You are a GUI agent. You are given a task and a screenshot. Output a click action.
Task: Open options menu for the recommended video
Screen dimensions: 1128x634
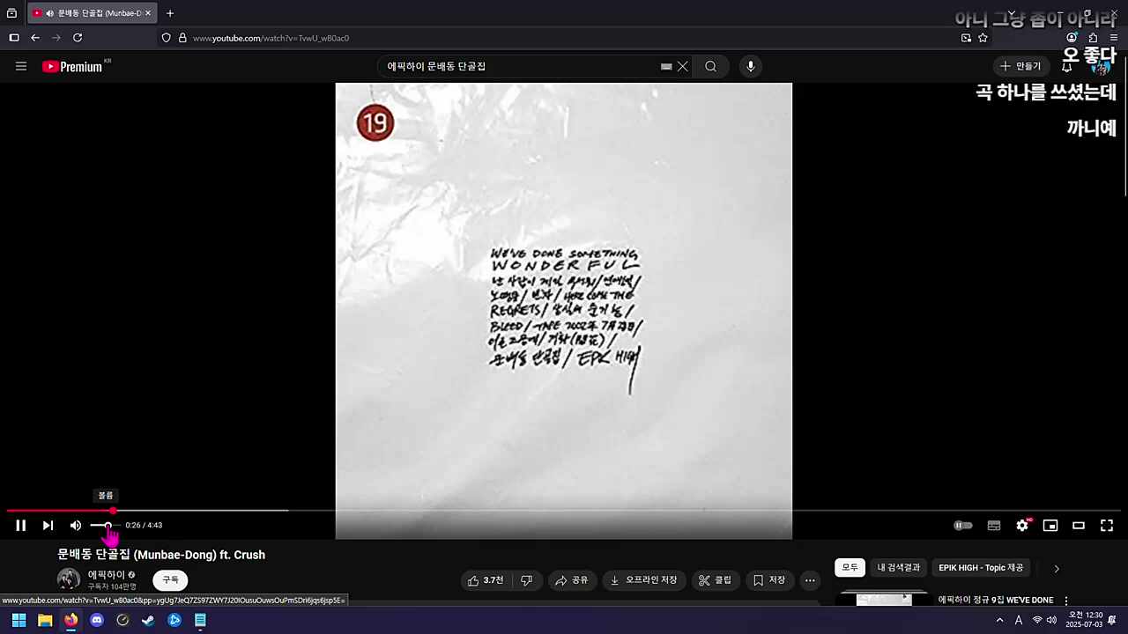tap(1065, 601)
